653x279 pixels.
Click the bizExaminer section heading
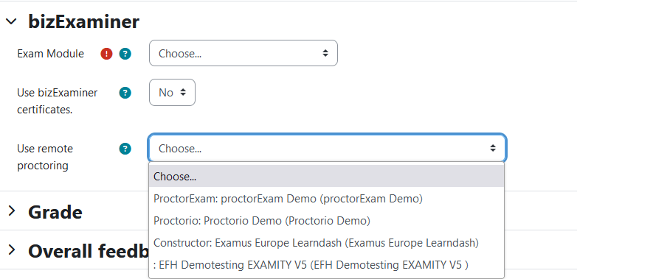(x=83, y=21)
